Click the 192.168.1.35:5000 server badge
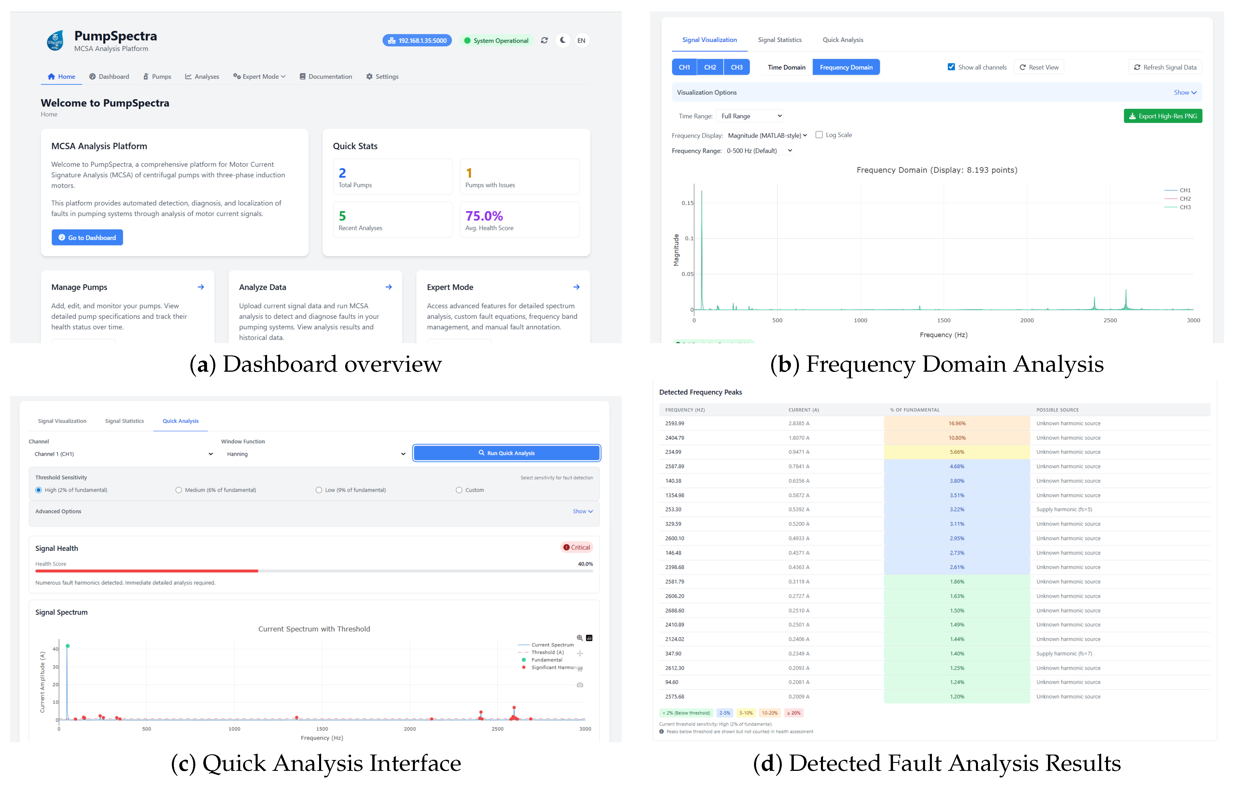This screenshot has height=788, width=1235. coord(417,41)
